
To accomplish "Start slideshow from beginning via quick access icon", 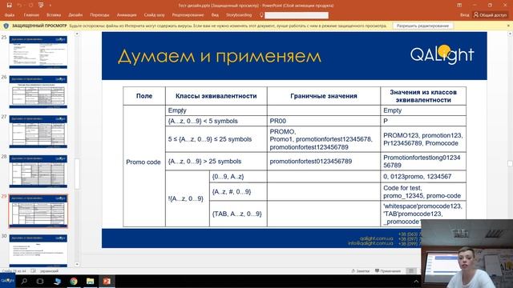I will coord(41,6).
